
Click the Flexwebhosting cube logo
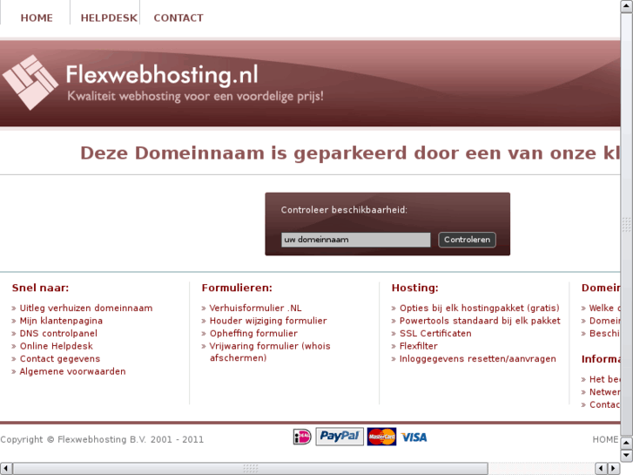30,83
